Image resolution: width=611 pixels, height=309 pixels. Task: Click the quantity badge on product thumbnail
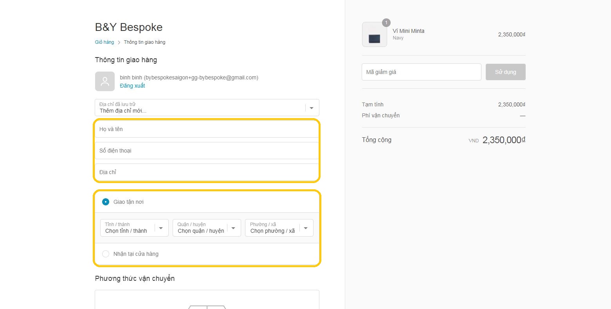[x=386, y=23]
